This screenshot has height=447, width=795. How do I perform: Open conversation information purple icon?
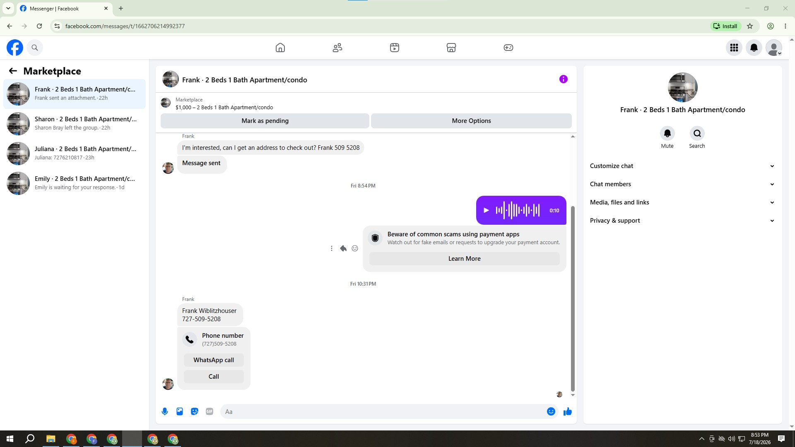[x=564, y=79]
